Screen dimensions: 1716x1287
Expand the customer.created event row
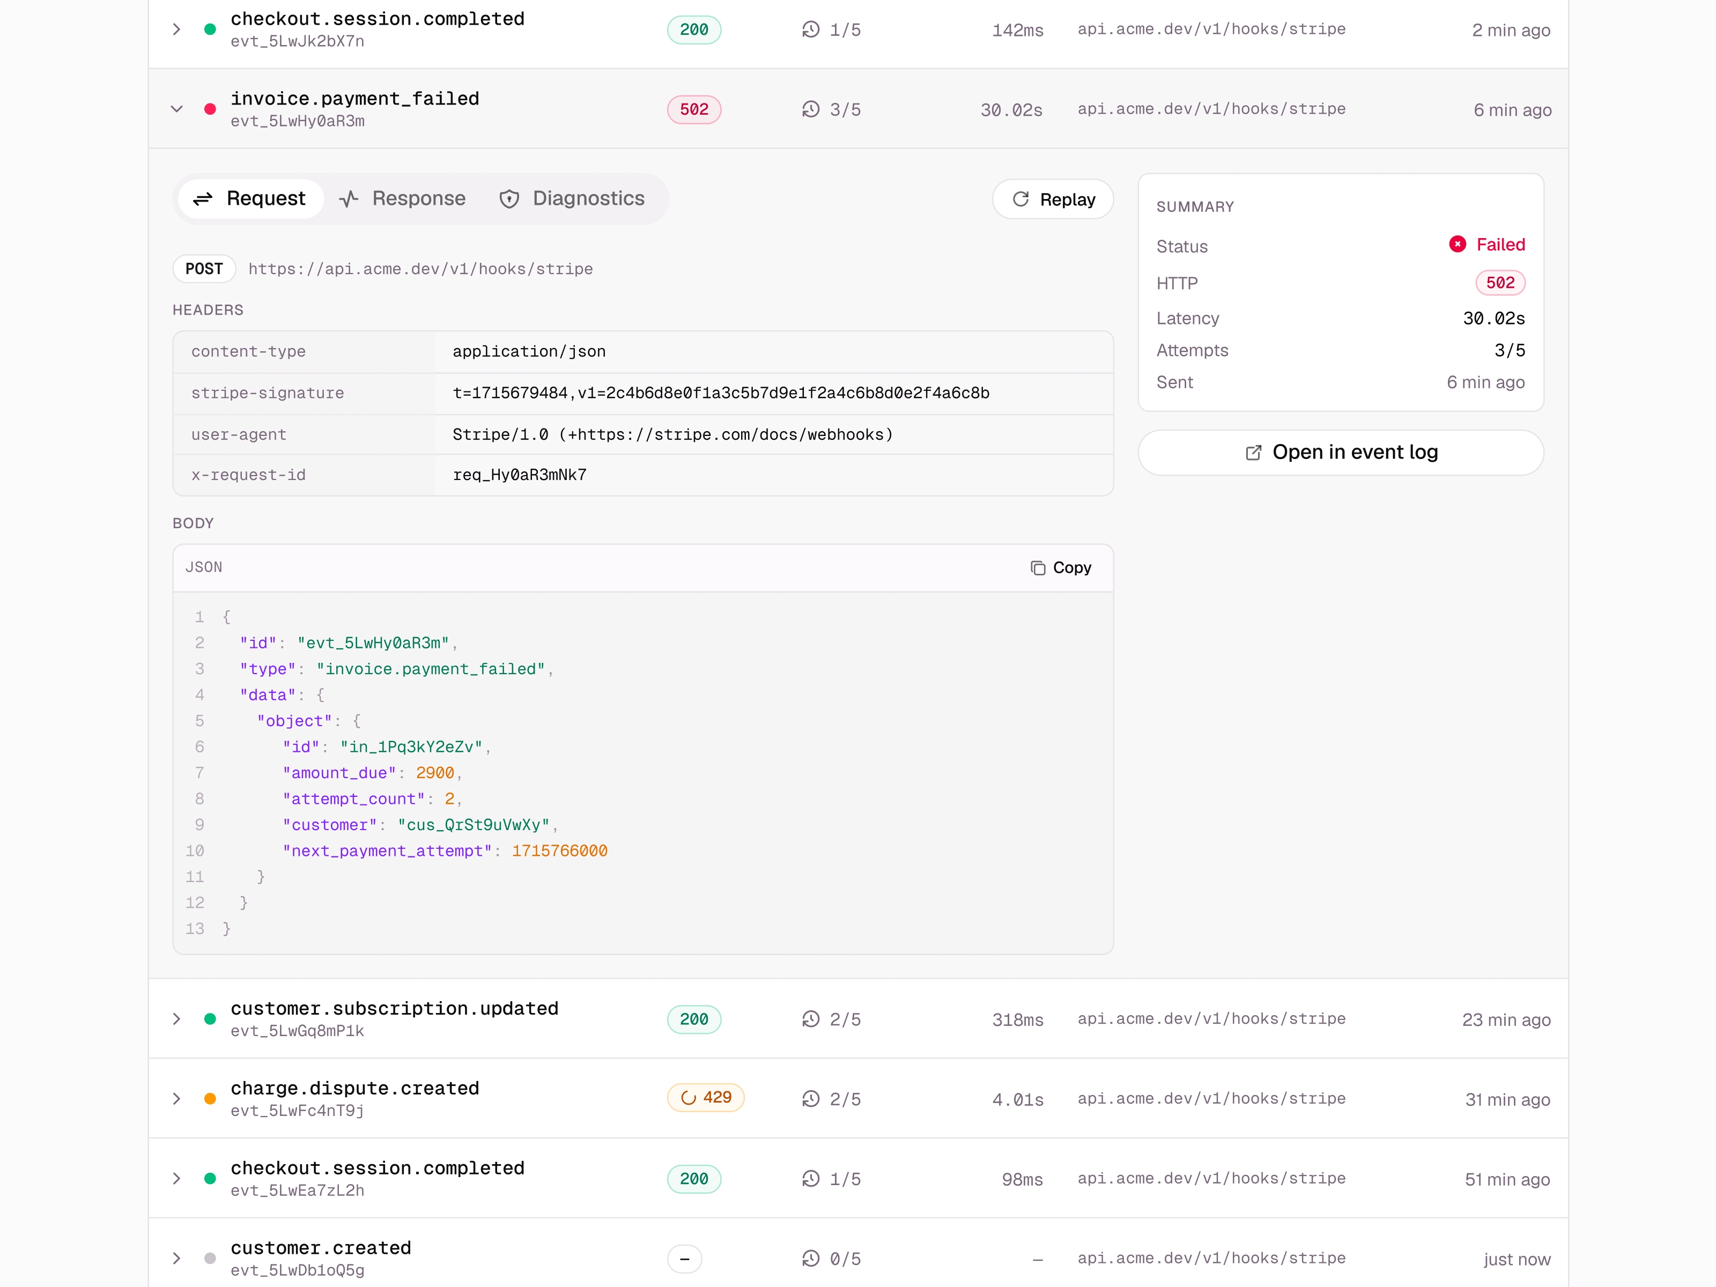coord(177,1258)
